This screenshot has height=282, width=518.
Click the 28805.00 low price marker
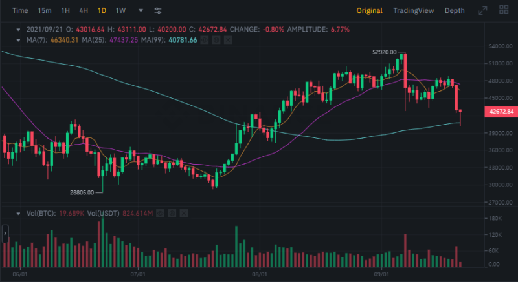tap(82, 192)
